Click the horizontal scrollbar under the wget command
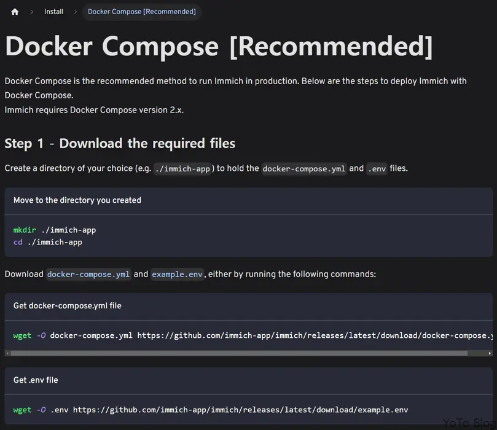Viewport: 497px width, 430px height. [x=246, y=353]
